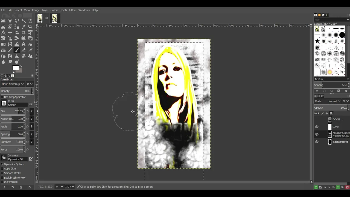Image resolution: width=350 pixels, height=197 pixels.
Task: Select the Free Select lasso tool
Action: (x=17, y=21)
